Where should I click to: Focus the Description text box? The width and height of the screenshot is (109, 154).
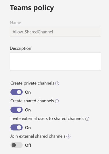[56, 62]
